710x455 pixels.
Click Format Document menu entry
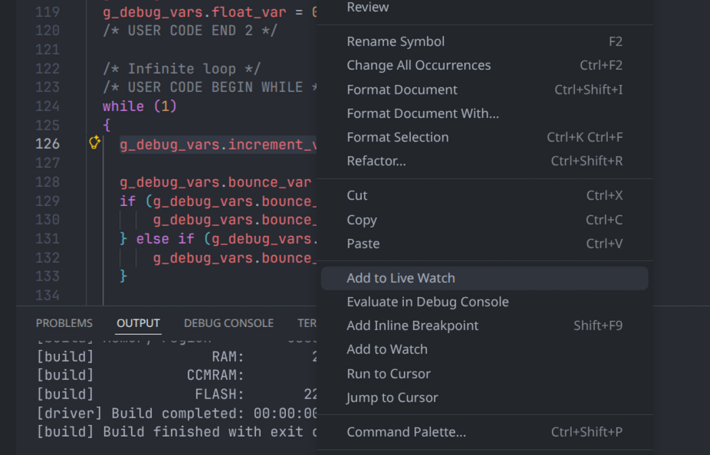point(485,90)
